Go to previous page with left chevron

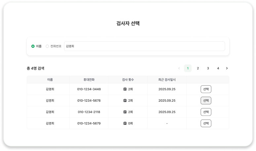179,68
